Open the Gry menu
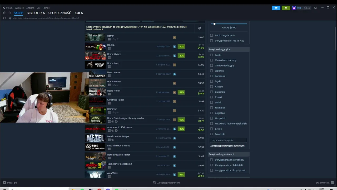 coord(38,8)
